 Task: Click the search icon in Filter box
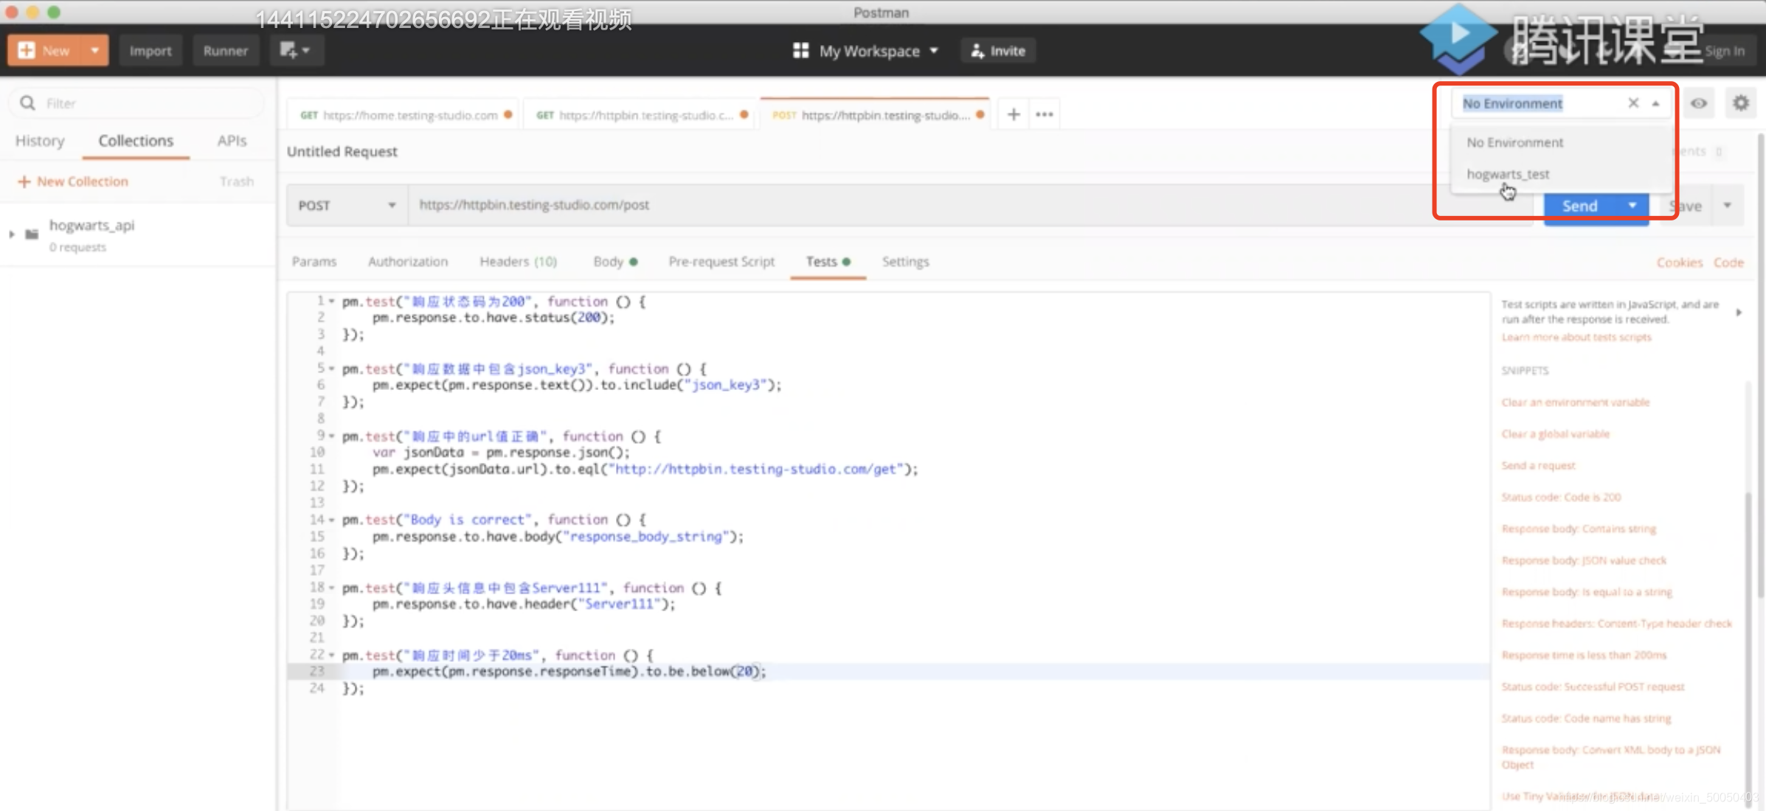(27, 103)
